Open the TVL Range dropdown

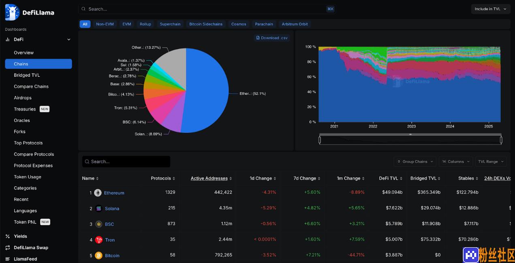pyautogui.click(x=491, y=162)
